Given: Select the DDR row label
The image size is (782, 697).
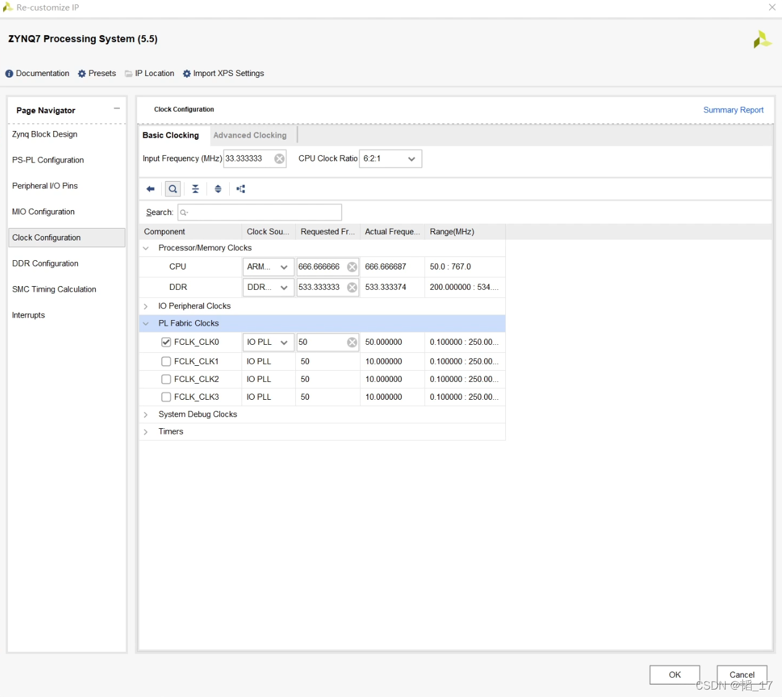Looking at the screenshot, I should click(179, 287).
